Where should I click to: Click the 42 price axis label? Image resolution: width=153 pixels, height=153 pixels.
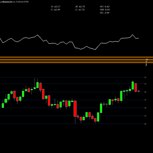[145, 92]
